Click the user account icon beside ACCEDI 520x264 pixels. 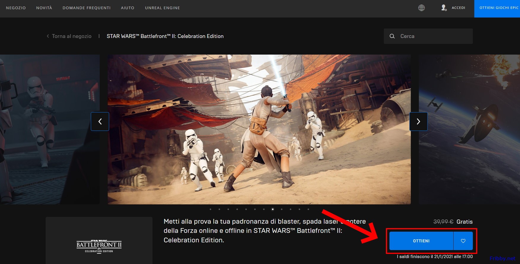444,8
